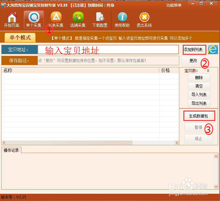Click the 暂停 button
The height and width of the screenshot is (201, 220).
tap(199, 127)
